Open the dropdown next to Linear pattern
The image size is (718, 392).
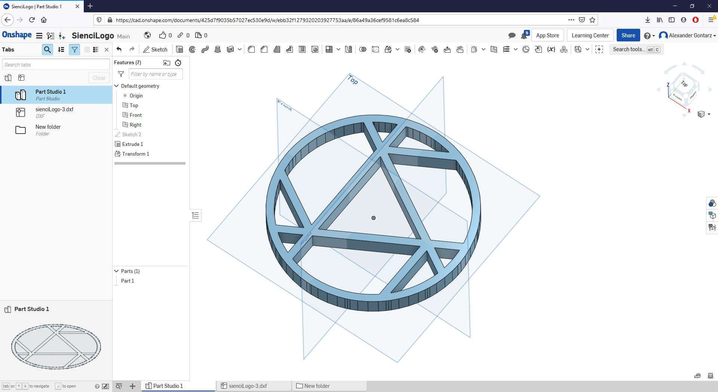click(338, 49)
